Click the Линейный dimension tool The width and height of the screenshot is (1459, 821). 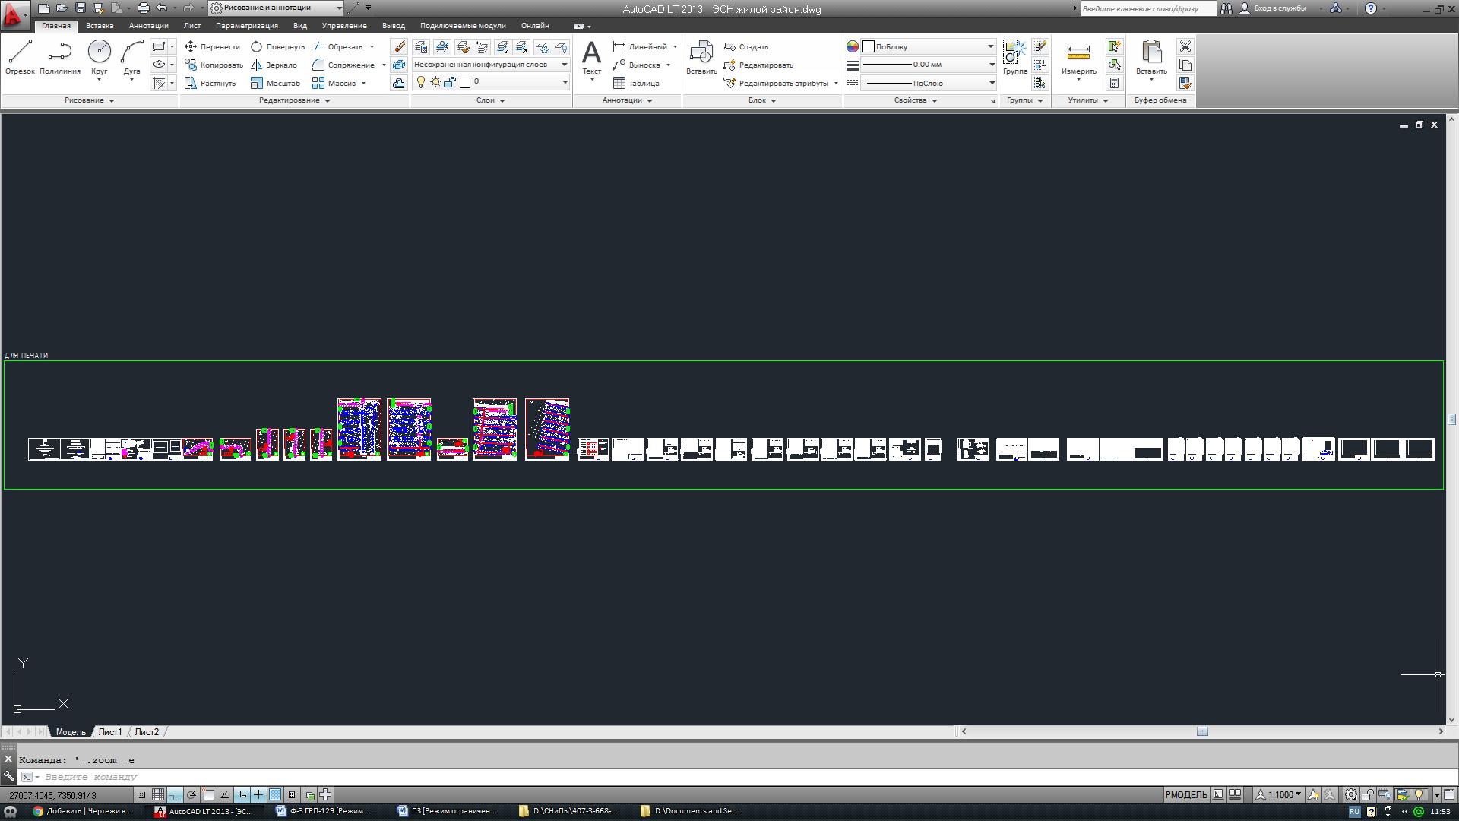coord(640,46)
